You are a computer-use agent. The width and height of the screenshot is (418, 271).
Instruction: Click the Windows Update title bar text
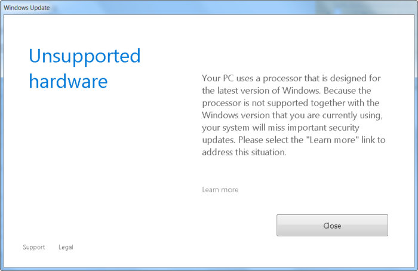point(27,8)
